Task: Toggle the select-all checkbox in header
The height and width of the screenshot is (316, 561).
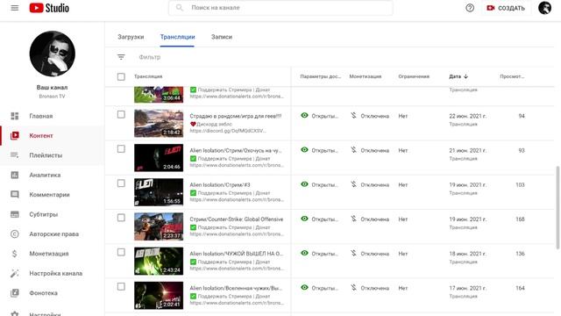Action: [x=121, y=76]
